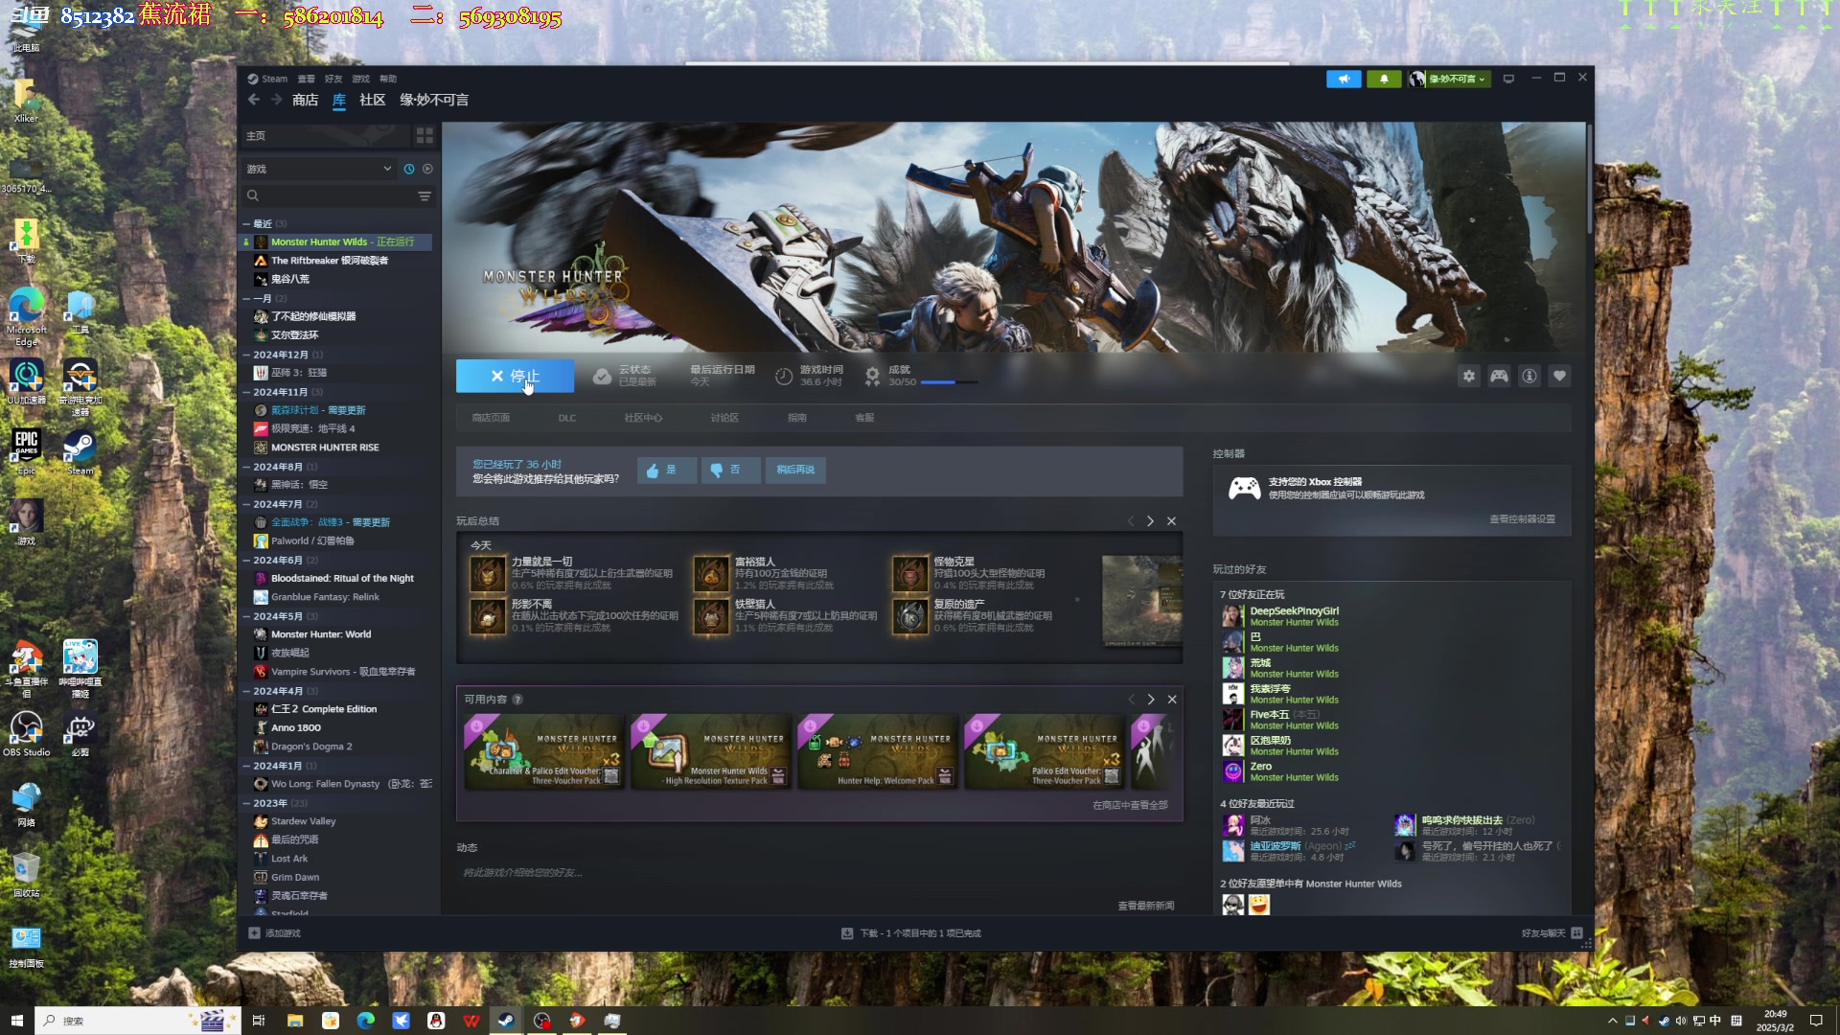Open the Steam menu
1840x1035 pixels.
(x=274, y=79)
